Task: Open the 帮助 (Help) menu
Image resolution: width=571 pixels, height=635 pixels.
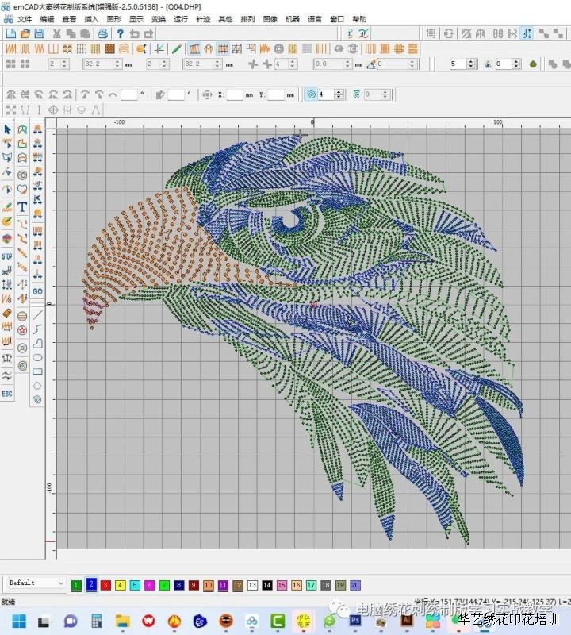Action: pos(359,19)
